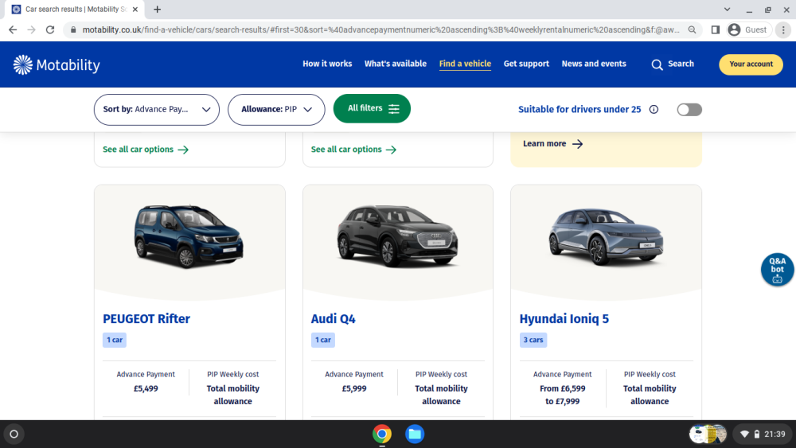Click the zoom icon in address bar
796x448 pixels.
692,30
